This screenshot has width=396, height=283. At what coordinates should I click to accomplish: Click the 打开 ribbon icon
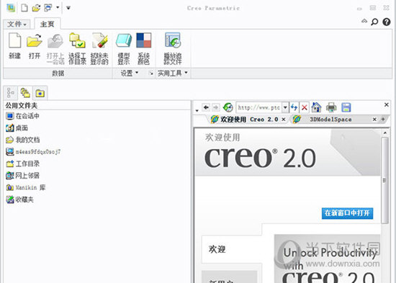35,46
